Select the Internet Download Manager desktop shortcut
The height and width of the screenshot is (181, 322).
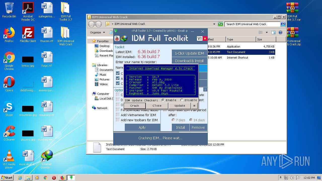point(47,159)
